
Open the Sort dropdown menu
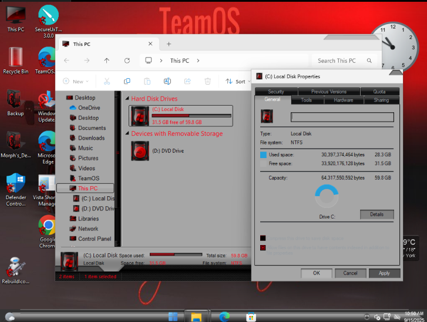tap(238, 81)
